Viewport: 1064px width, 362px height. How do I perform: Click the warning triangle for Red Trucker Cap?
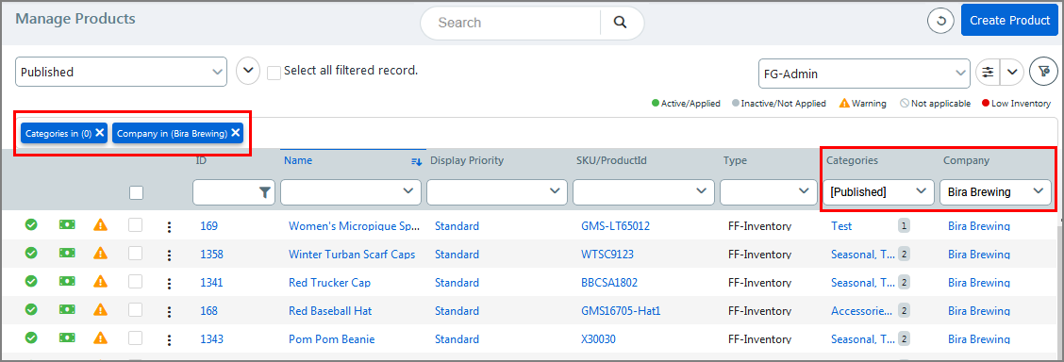click(x=100, y=281)
